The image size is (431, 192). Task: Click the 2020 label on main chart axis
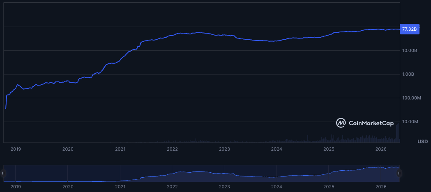(68, 149)
